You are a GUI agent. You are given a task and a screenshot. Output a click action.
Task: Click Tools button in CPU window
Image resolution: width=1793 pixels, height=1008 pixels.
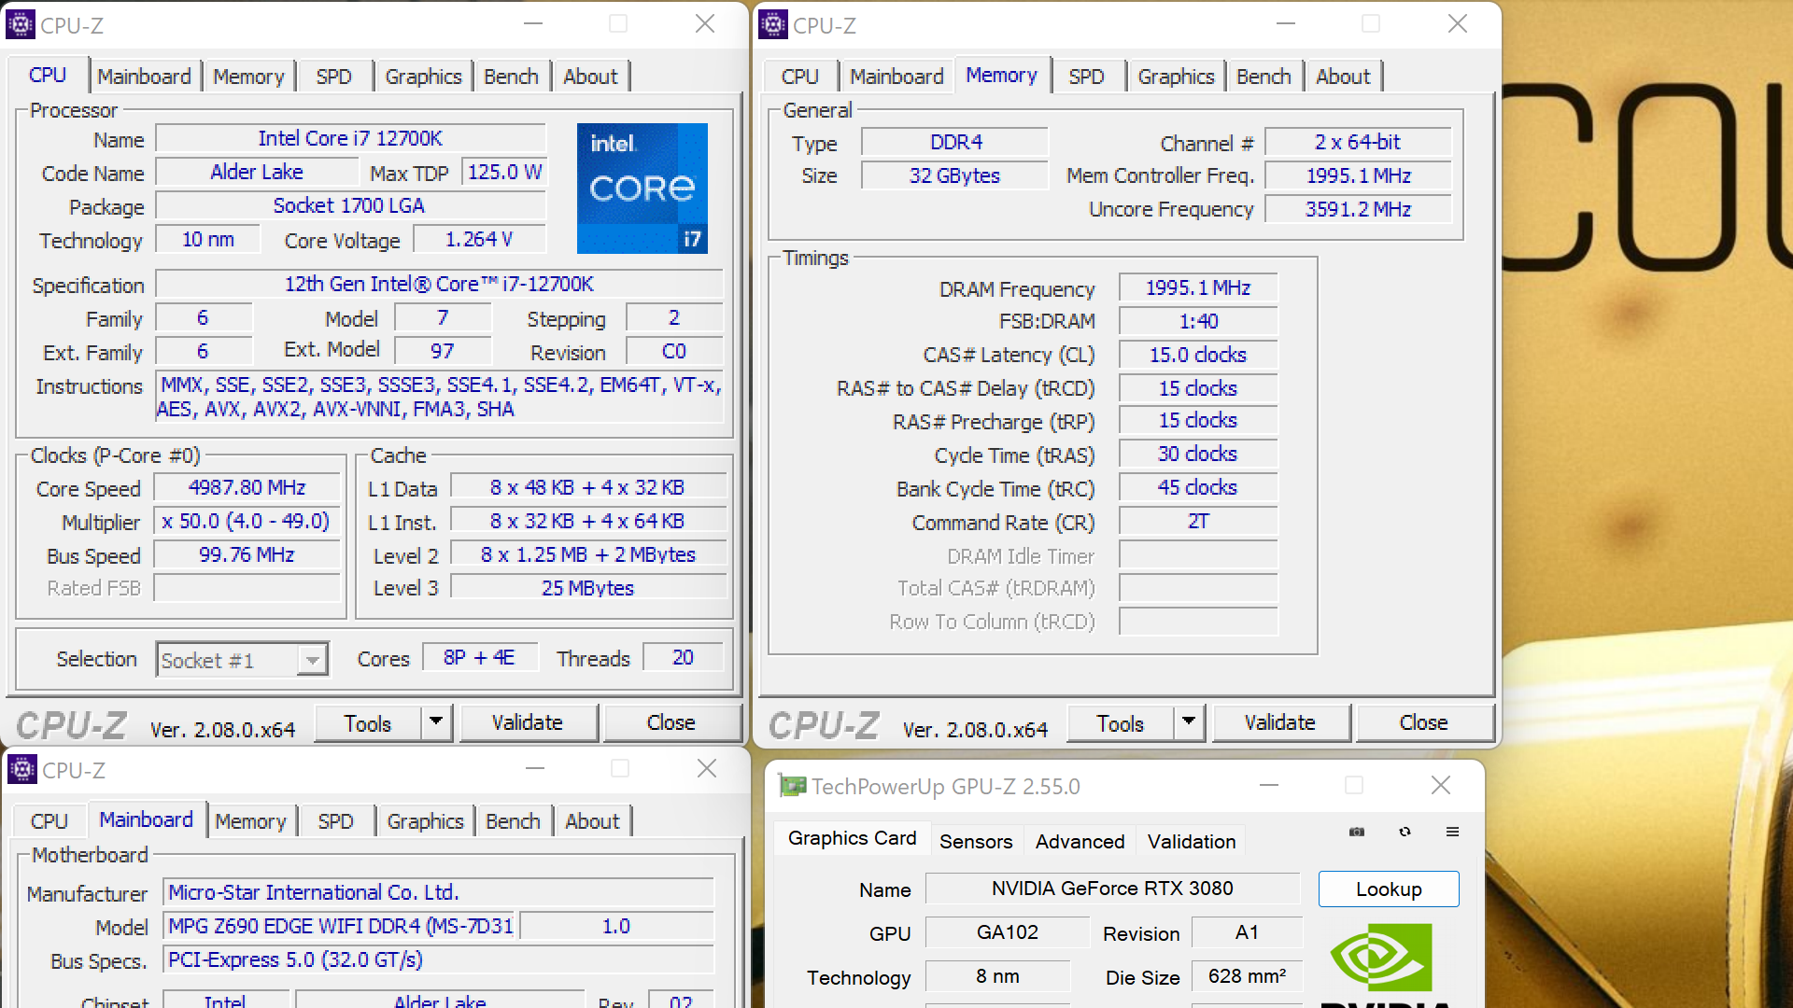[368, 722]
